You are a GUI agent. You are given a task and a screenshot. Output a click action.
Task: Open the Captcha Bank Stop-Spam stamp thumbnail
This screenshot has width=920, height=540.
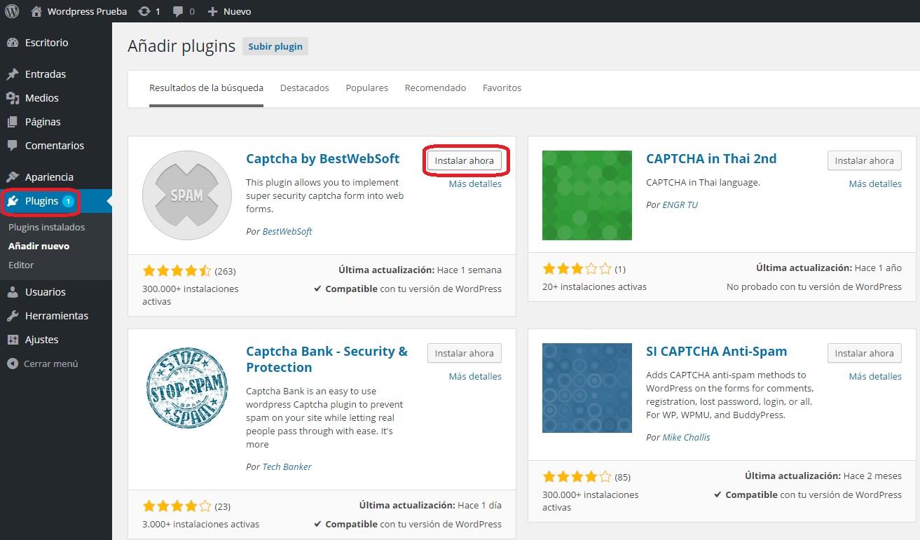click(187, 388)
